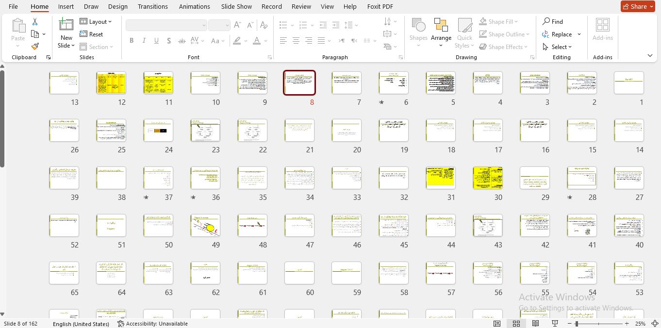The height and width of the screenshot is (328, 661).
Task: Toggle Center text alignment
Action: coord(296,41)
